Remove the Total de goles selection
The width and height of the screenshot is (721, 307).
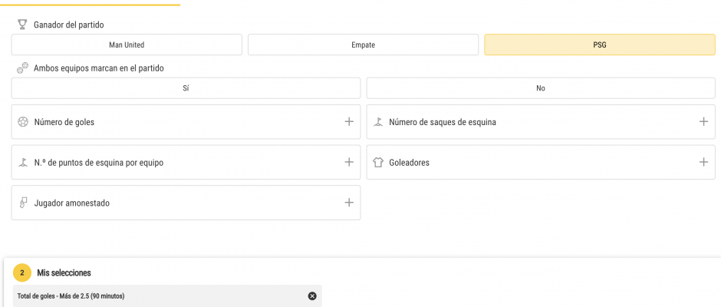click(x=312, y=296)
